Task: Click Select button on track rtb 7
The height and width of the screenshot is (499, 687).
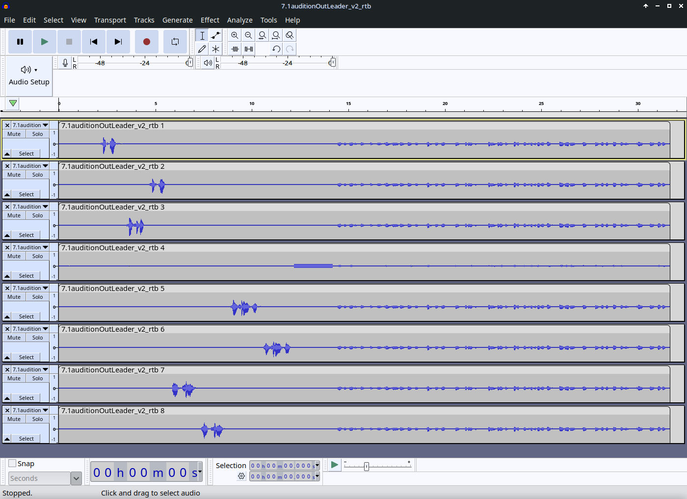Action: click(26, 398)
